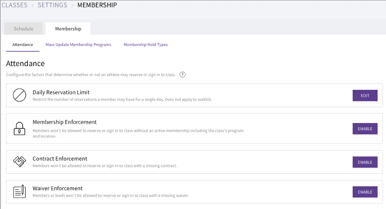Select the Membership tab
Screen dimensions: 386x209
[68, 29]
